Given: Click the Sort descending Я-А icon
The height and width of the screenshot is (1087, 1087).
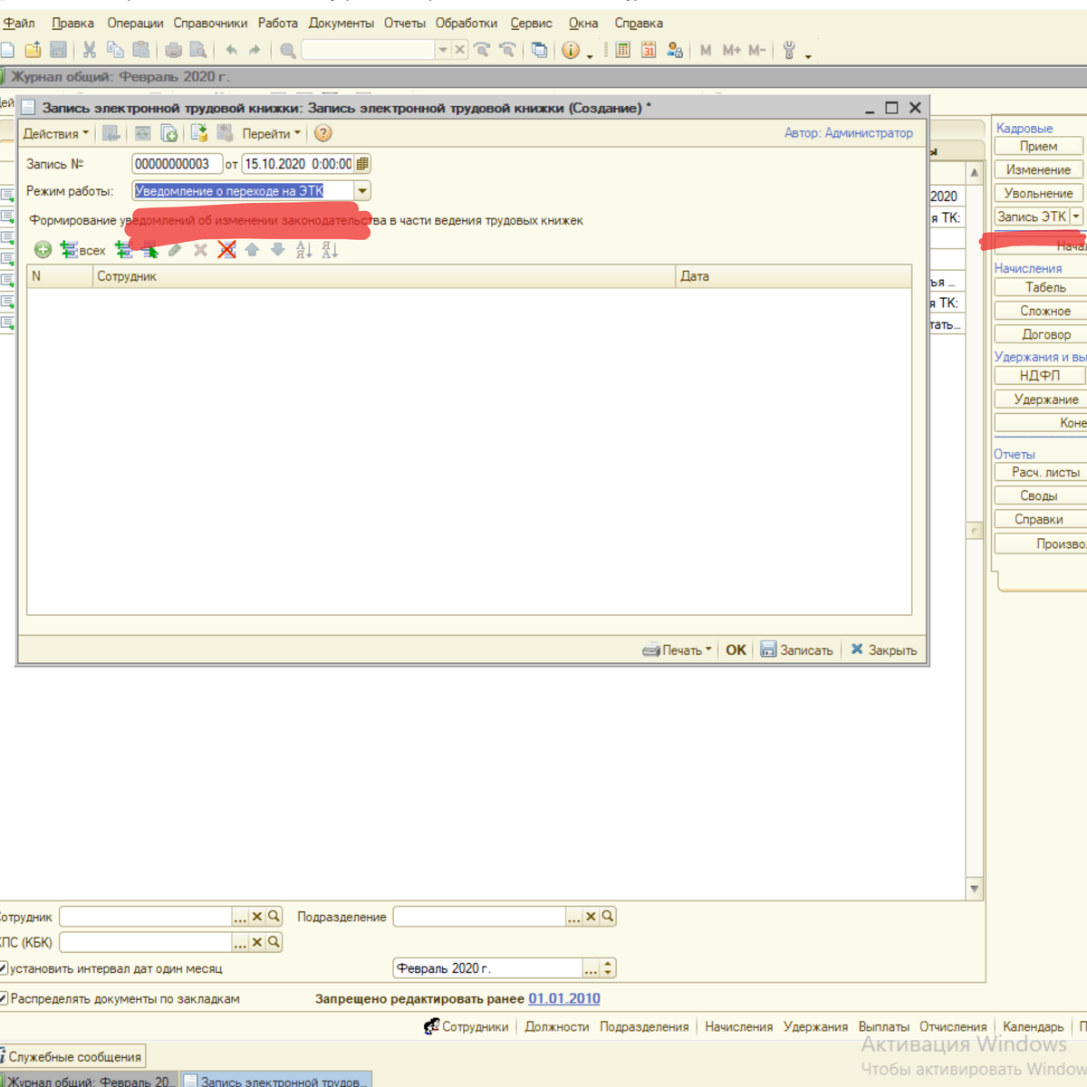Looking at the screenshot, I should pyautogui.click(x=330, y=250).
